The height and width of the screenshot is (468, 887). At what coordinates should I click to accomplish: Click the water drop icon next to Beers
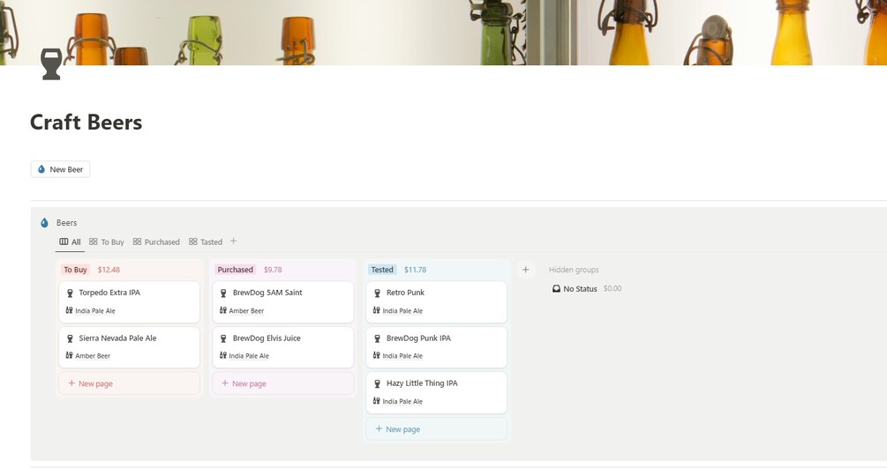[45, 223]
